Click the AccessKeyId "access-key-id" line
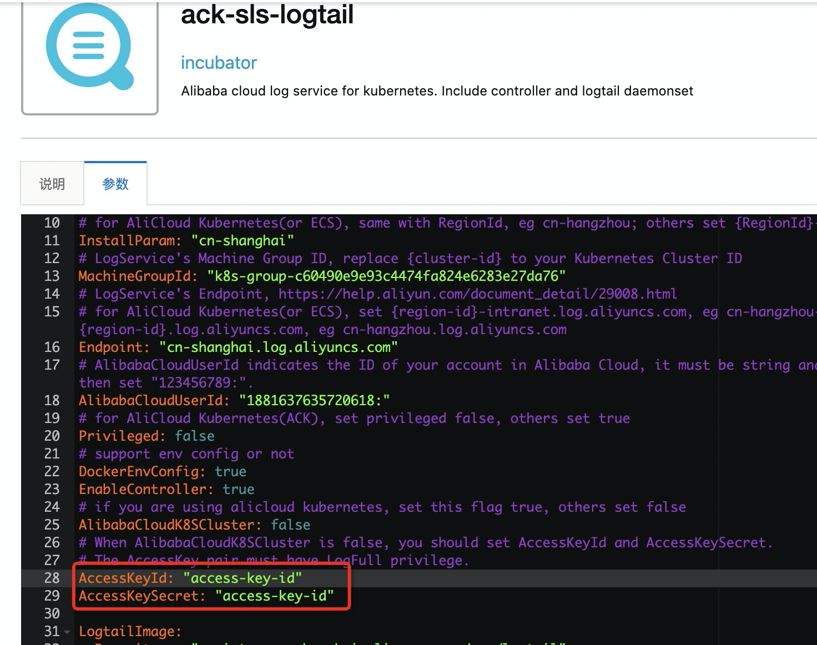Viewport: 817px width, 645px height. coord(190,578)
